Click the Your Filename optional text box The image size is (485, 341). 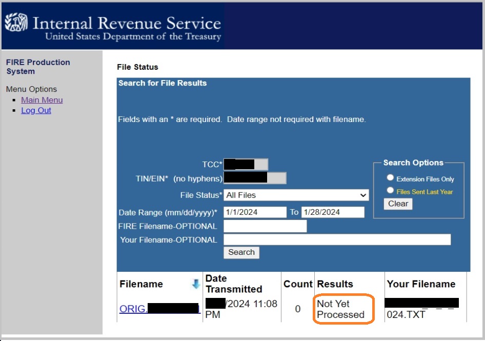click(x=337, y=239)
